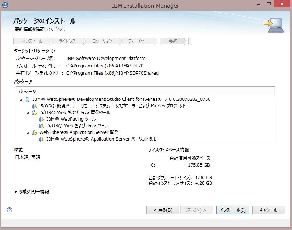
Task: Close the Installation Manager window
Action: 282,4
